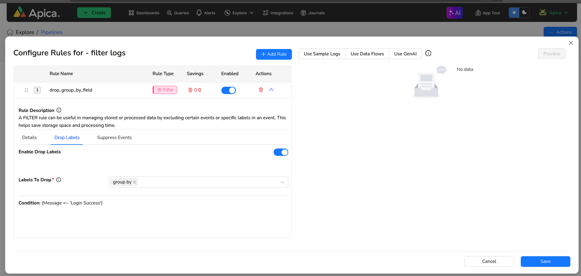Save the rule configuration

[x=545, y=261]
